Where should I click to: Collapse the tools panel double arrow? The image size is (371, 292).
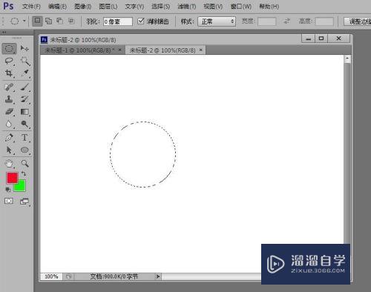(4, 32)
